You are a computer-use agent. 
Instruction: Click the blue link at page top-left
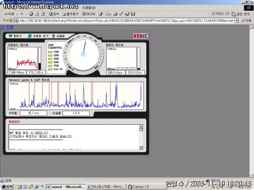pos(7,27)
